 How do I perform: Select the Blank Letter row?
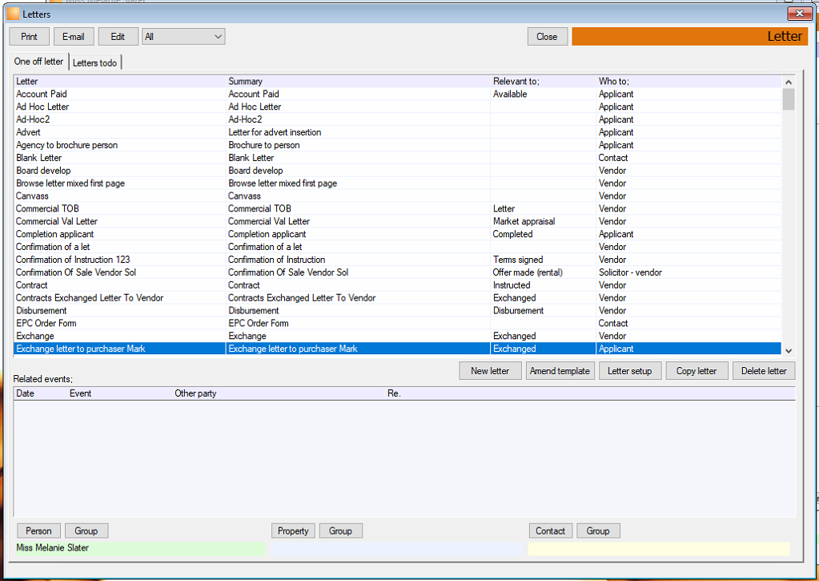click(397, 157)
